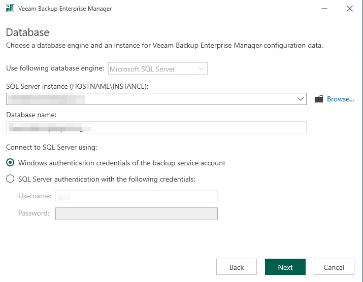Click the window title text in title bar
This screenshot has height=282, width=363.
point(64,9)
